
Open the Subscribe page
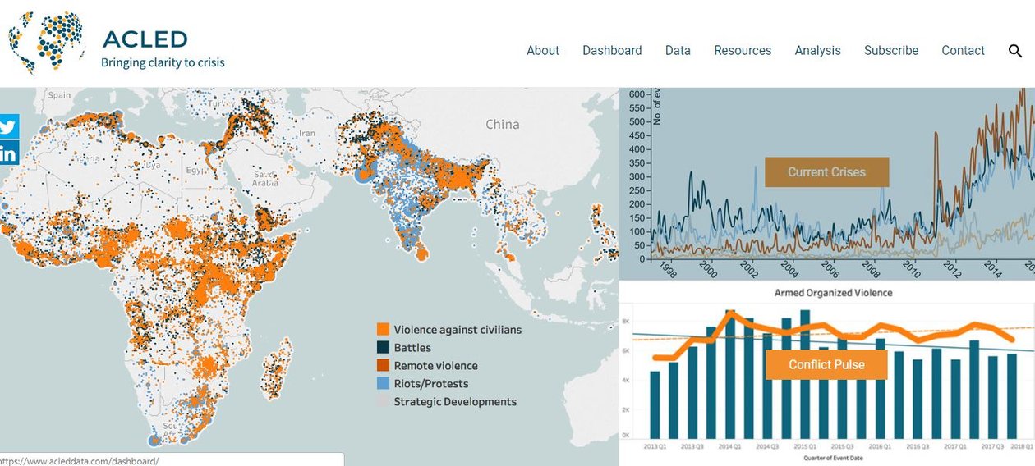tap(890, 51)
